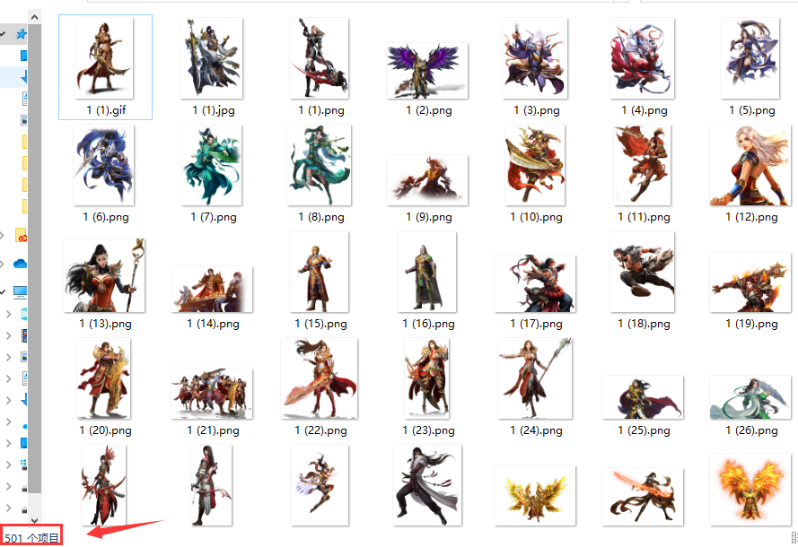This screenshot has width=798, height=547.
Task: Open the Windows system drive icon
Action: (23, 464)
